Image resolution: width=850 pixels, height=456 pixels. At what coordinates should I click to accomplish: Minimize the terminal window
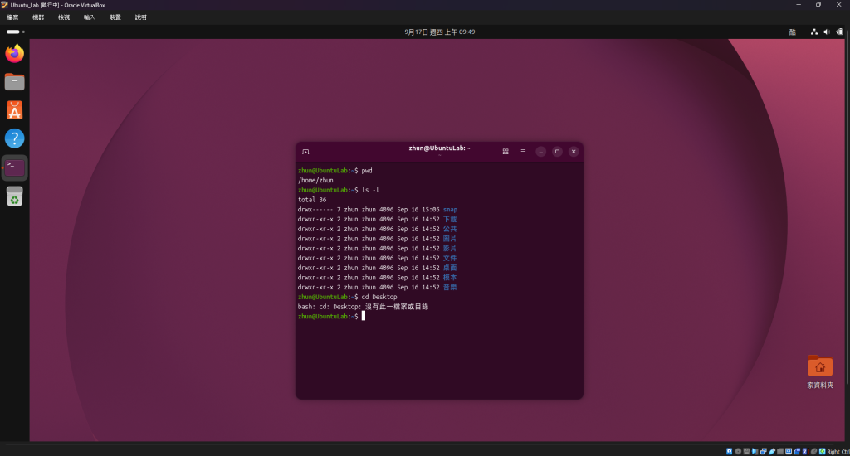click(x=540, y=152)
